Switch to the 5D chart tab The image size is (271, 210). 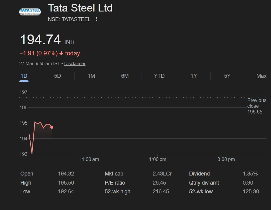[57, 76]
